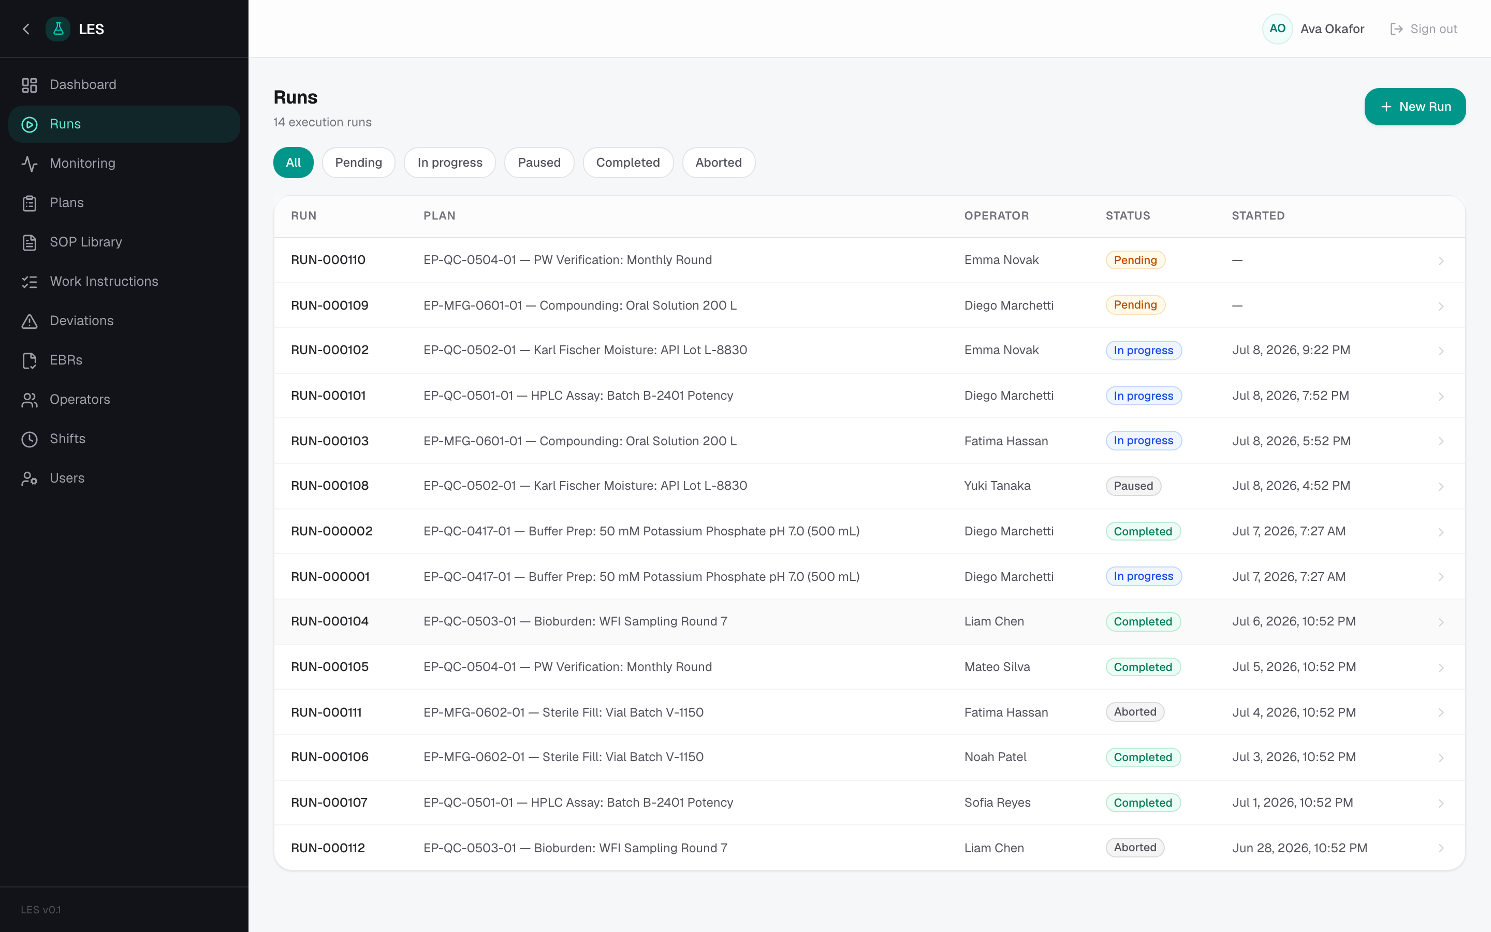Image resolution: width=1491 pixels, height=932 pixels.
Task: Click the Ava Okafor user name
Action: (1332, 29)
